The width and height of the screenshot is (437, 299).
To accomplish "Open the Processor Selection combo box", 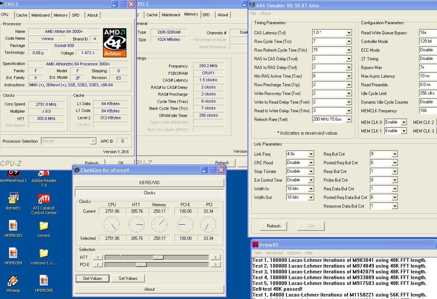I will (69, 141).
